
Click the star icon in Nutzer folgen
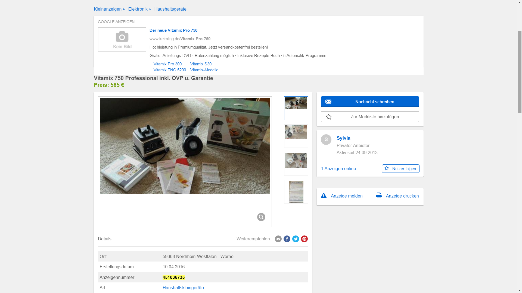pyautogui.click(x=387, y=168)
